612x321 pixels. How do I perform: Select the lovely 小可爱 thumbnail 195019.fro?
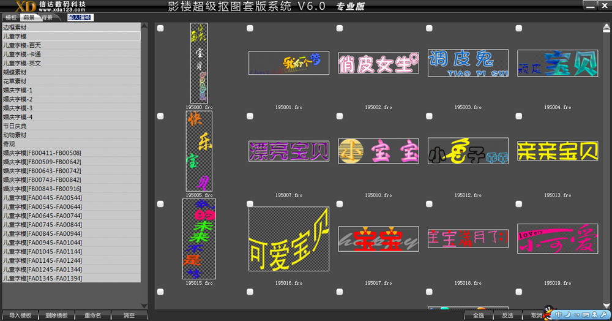point(558,238)
